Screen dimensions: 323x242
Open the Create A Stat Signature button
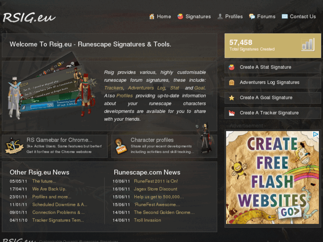pyautogui.click(x=273, y=67)
